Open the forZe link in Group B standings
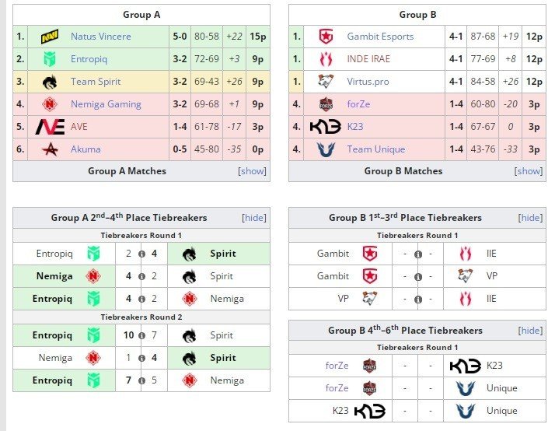Viewport: 555px width, 431px height. click(358, 104)
